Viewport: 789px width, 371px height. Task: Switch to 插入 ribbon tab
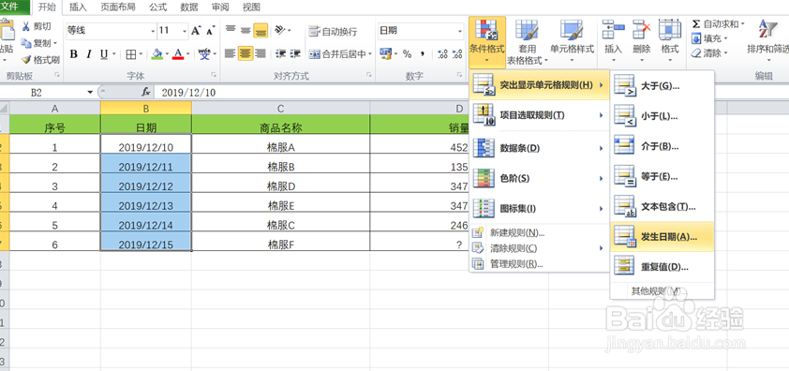click(78, 7)
